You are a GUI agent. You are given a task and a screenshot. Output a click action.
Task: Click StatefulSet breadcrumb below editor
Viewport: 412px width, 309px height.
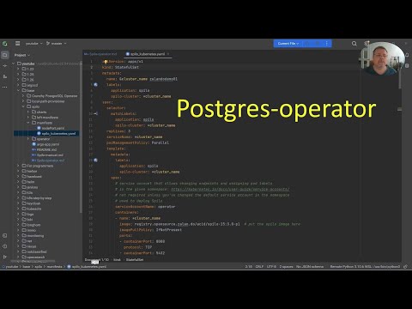[x=135, y=260]
